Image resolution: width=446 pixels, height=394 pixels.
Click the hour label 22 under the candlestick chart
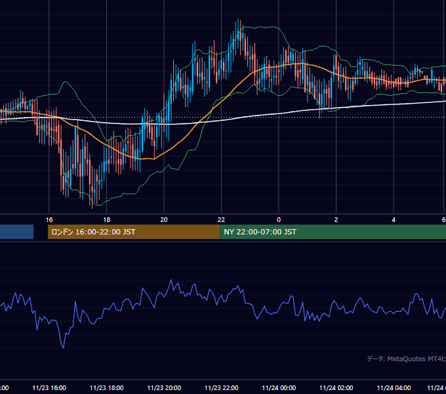pos(221,220)
